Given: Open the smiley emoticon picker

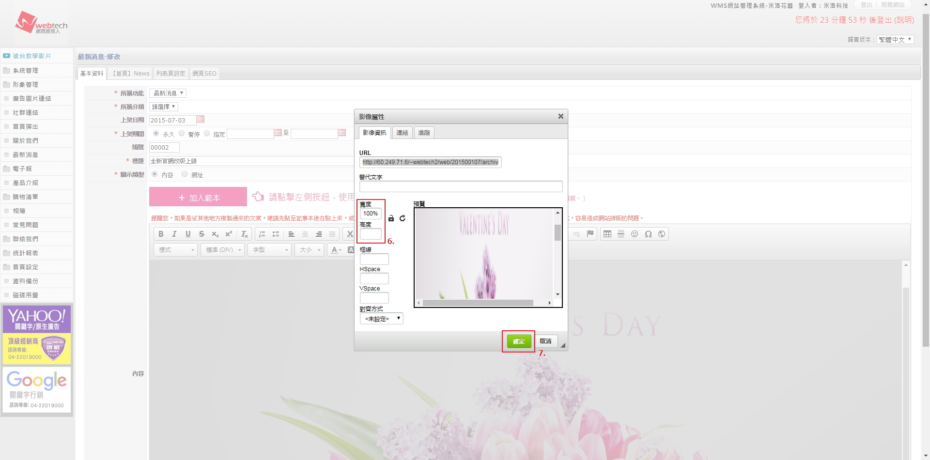Looking at the screenshot, I should click(x=635, y=234).
